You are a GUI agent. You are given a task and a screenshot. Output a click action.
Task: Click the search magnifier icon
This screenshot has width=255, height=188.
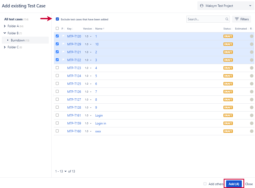[227, 19]
